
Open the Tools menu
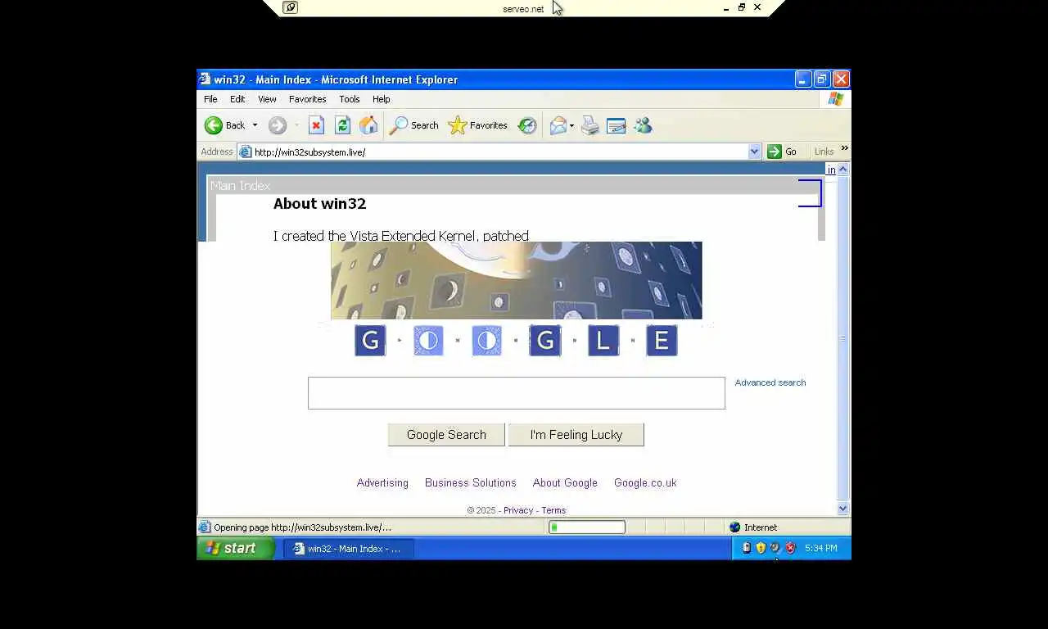click(350, 99)
